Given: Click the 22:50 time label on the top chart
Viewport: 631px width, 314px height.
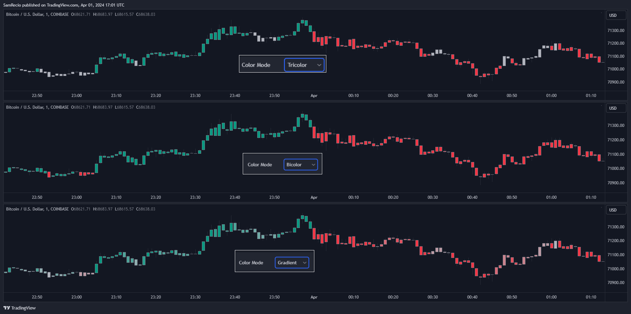Looking at the screenshot, I should click(37, 96).
